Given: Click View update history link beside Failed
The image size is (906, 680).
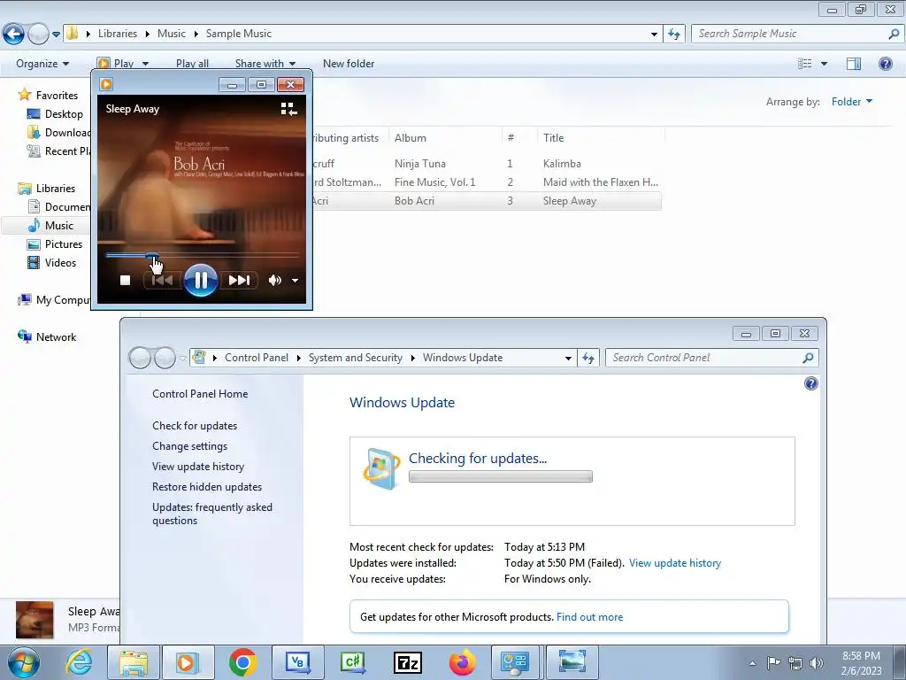Looking at the screenshot, I should point(675,562).
